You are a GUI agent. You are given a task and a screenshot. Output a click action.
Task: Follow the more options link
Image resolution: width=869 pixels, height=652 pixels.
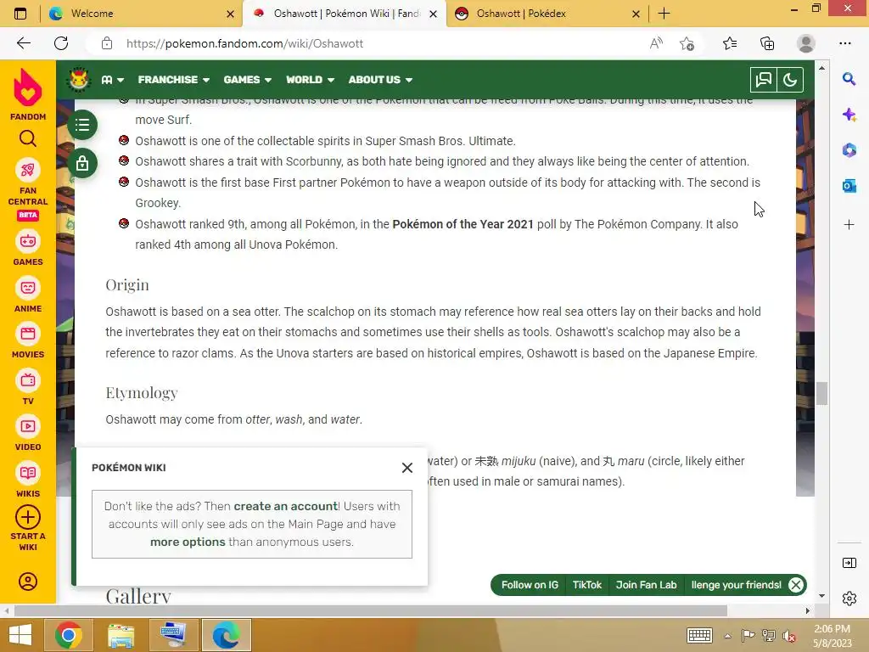(x=188, y=542)
